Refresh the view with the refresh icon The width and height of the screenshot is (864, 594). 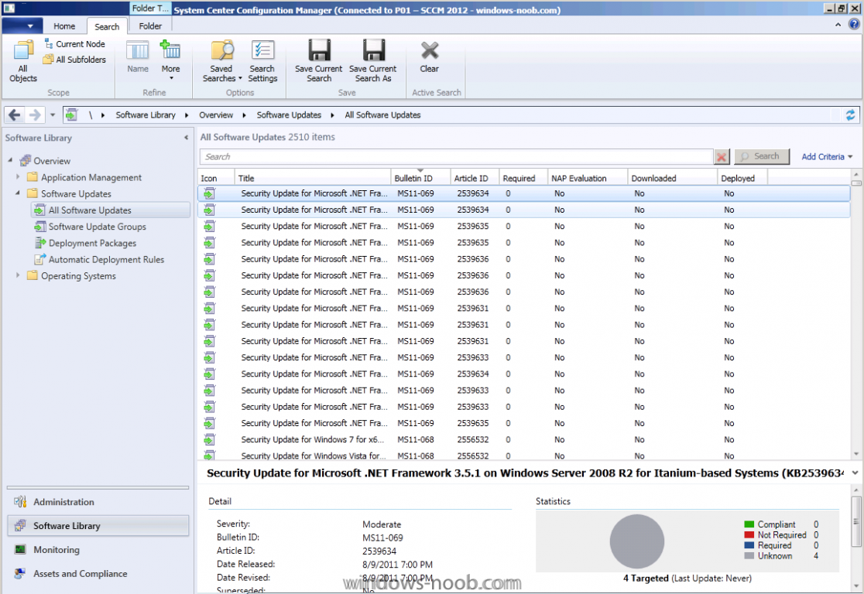[850, 114]
